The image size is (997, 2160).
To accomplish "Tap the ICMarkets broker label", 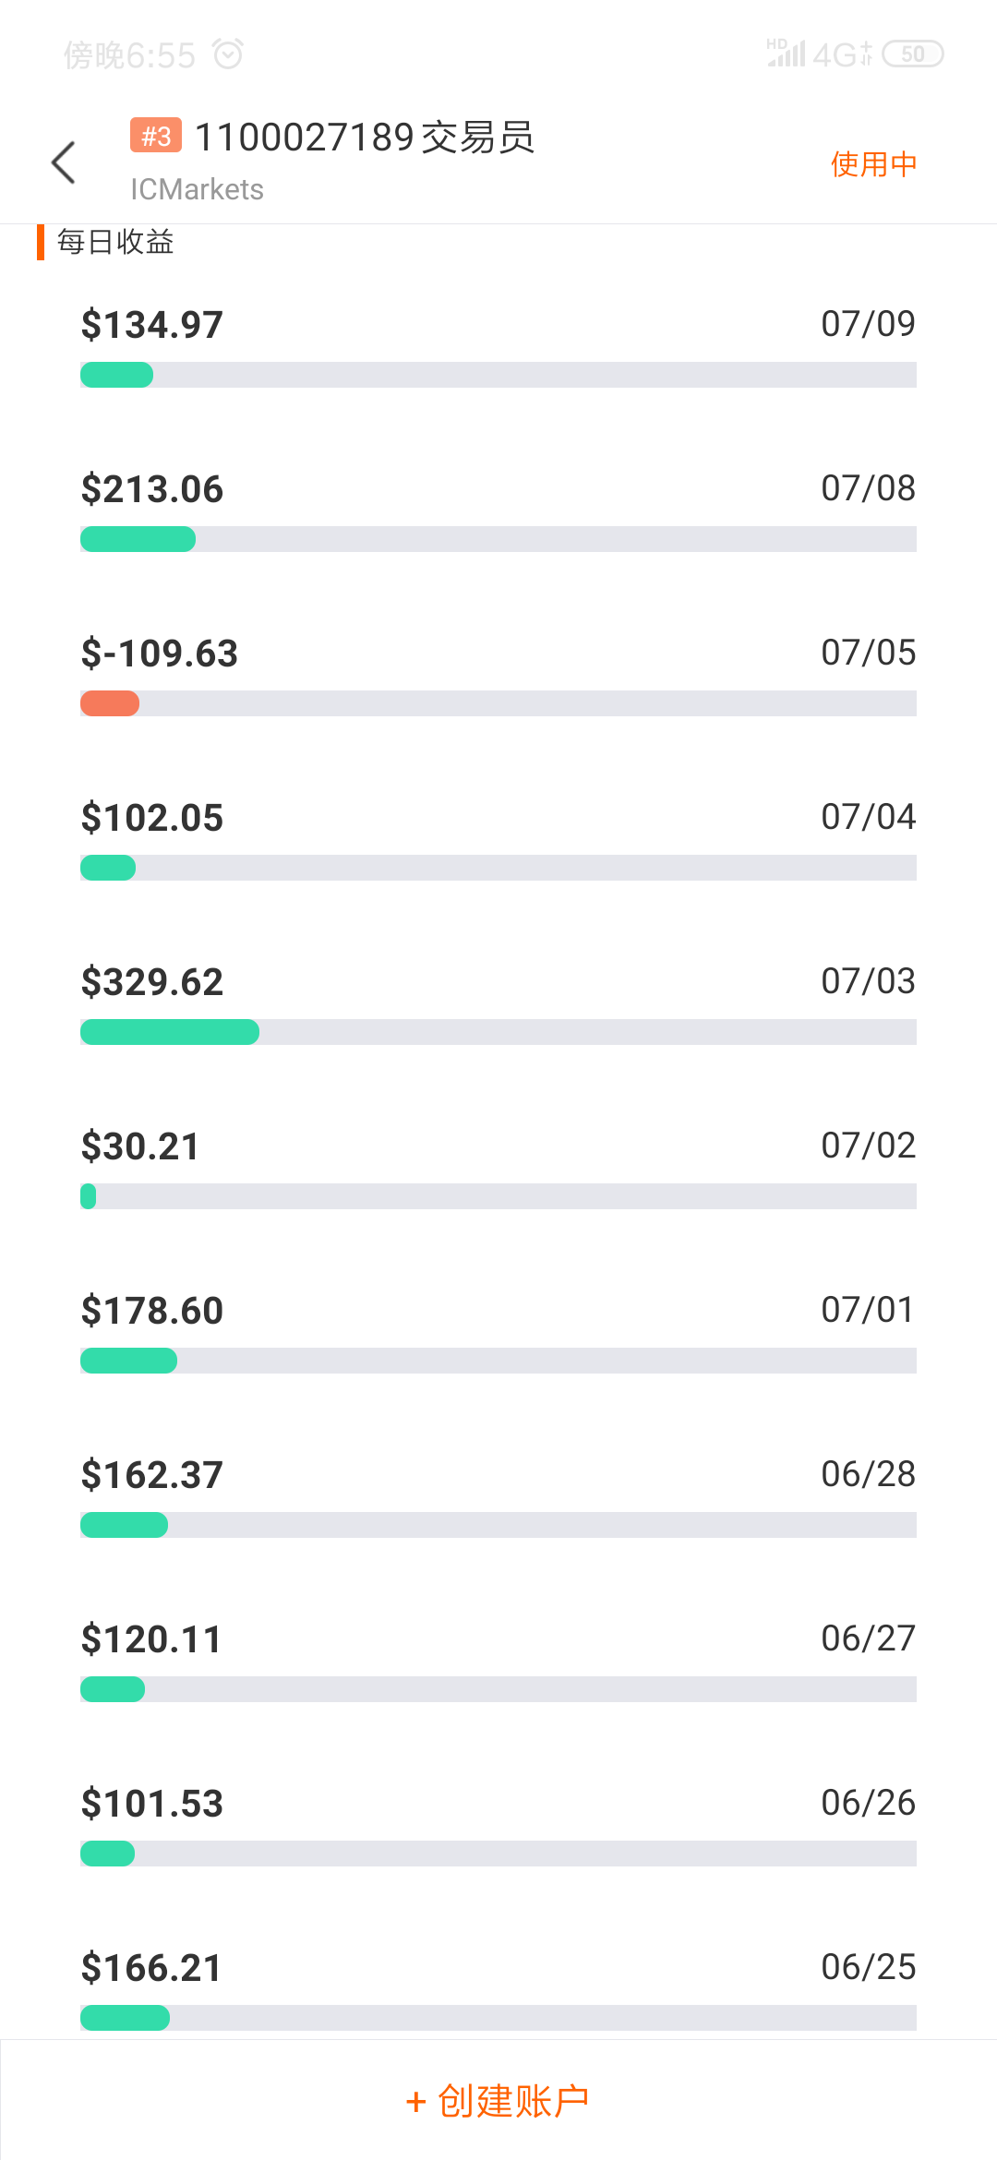I will (x=197, y=189).
